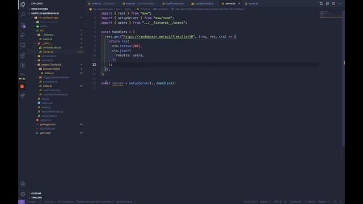Collapse the pages/Contacts folder
363x204 pixels.
click(51, 65)
